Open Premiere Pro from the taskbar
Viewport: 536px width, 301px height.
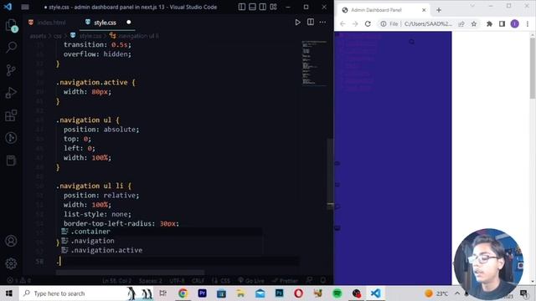pyautogui.click(x=202, y=293)
